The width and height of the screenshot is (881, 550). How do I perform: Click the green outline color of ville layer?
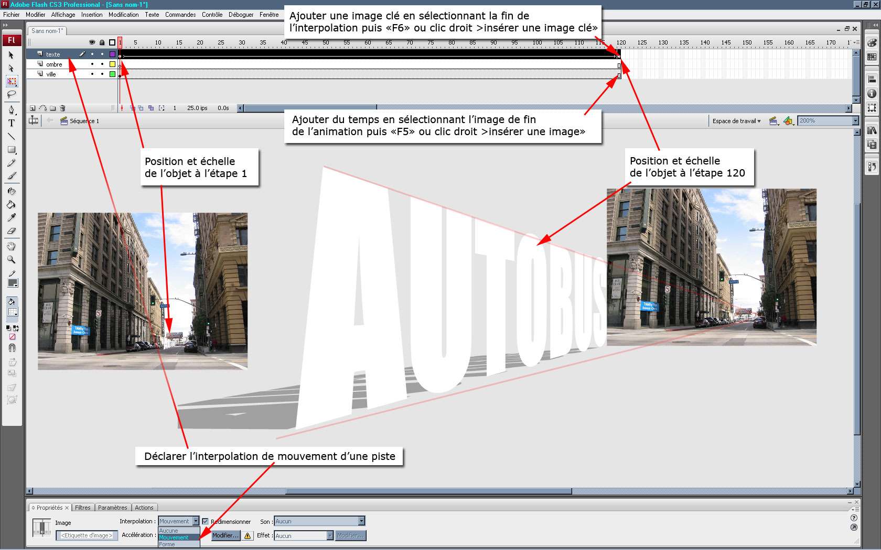(x=112, y=74)
